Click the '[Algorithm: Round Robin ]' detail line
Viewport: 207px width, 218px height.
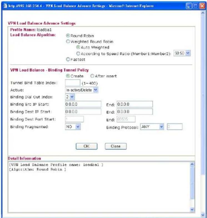(38, 169)
